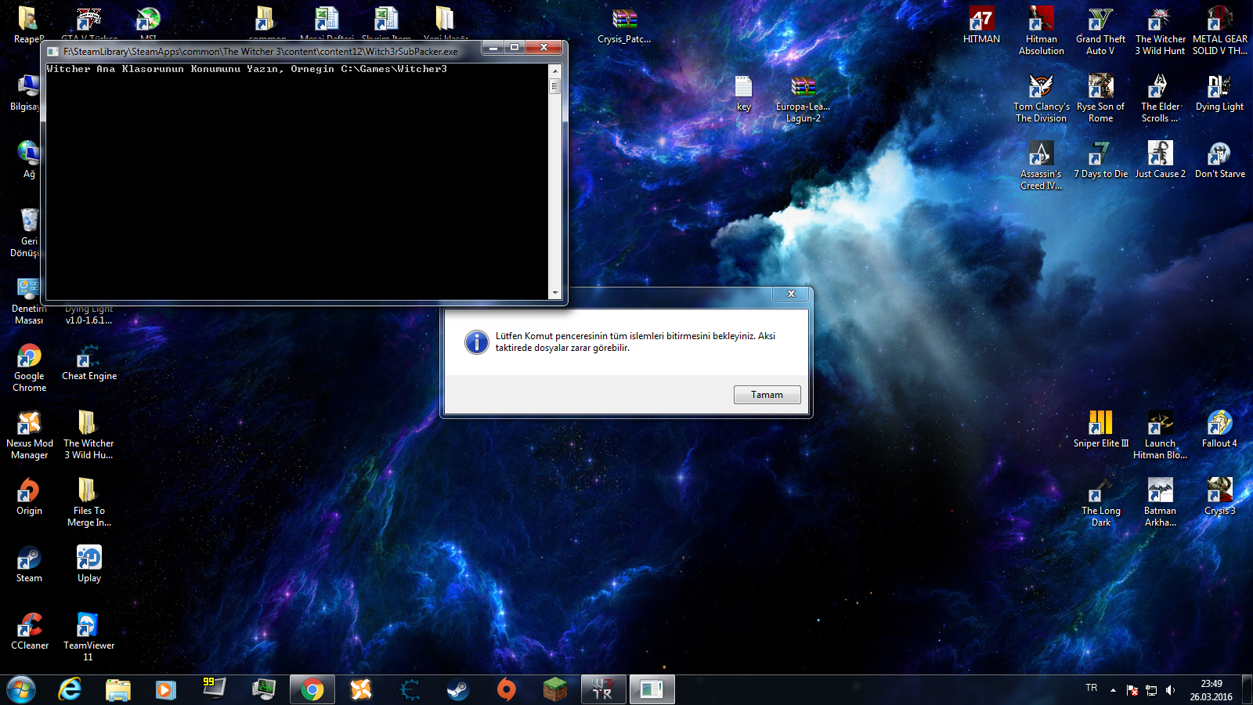Open Grand Theft Auto V icon
Screen dimensions: 1253x705
[x=1100, y=31]
